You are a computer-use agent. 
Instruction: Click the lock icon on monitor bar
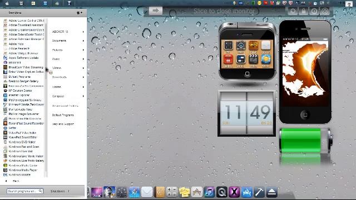(304, 11)
